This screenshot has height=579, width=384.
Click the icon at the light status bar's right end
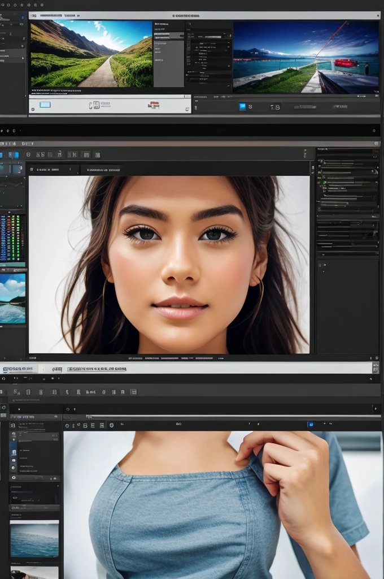tap(376, 368)
